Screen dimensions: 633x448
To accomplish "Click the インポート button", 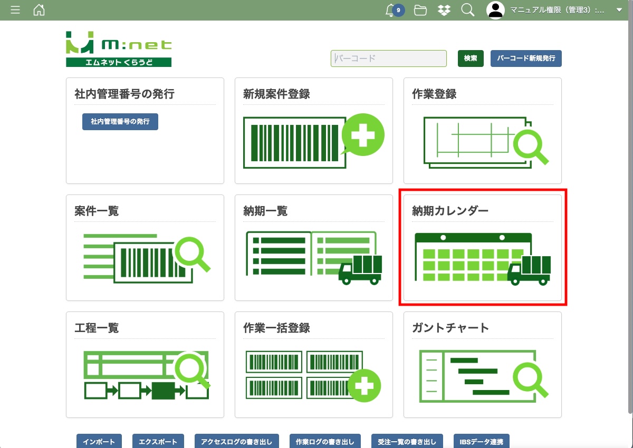I will click(99, 441).
